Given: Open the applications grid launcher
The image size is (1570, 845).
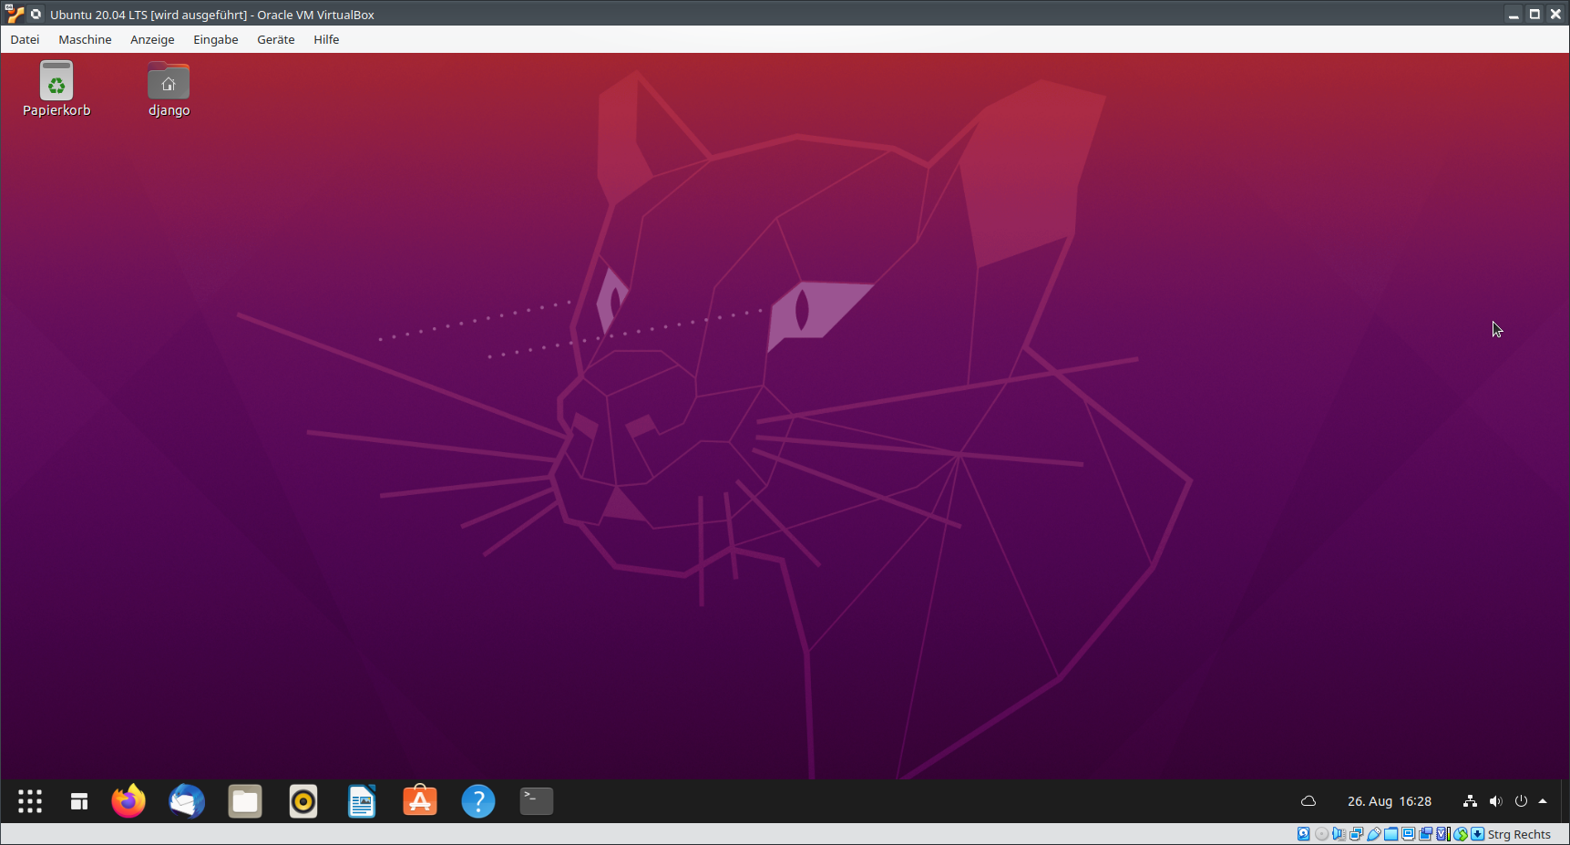Looking at the screenshot, I should 30,801.
